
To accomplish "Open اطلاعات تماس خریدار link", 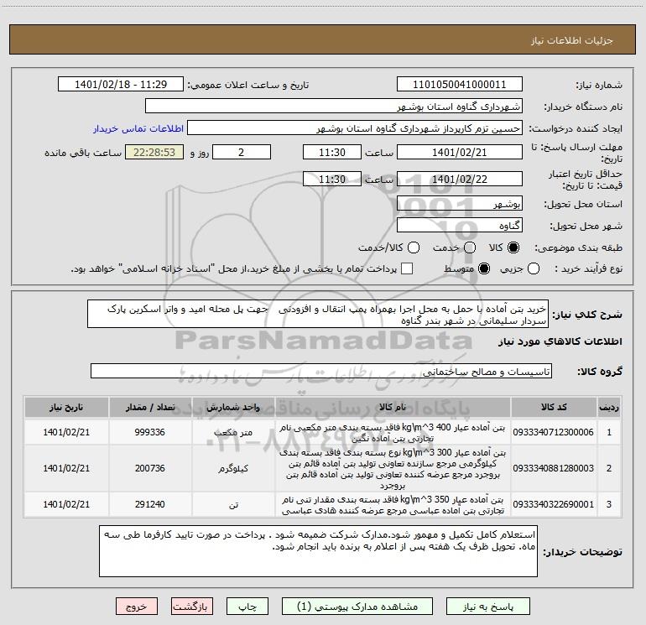I will (x=138, y=128).
